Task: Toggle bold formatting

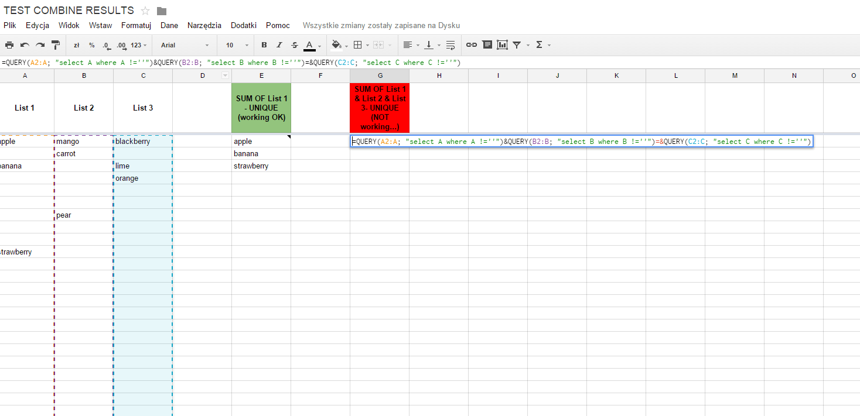Action: pyautogui.click(x=264, y=45)
